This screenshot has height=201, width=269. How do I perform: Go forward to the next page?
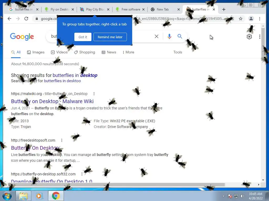pos(18,19)
